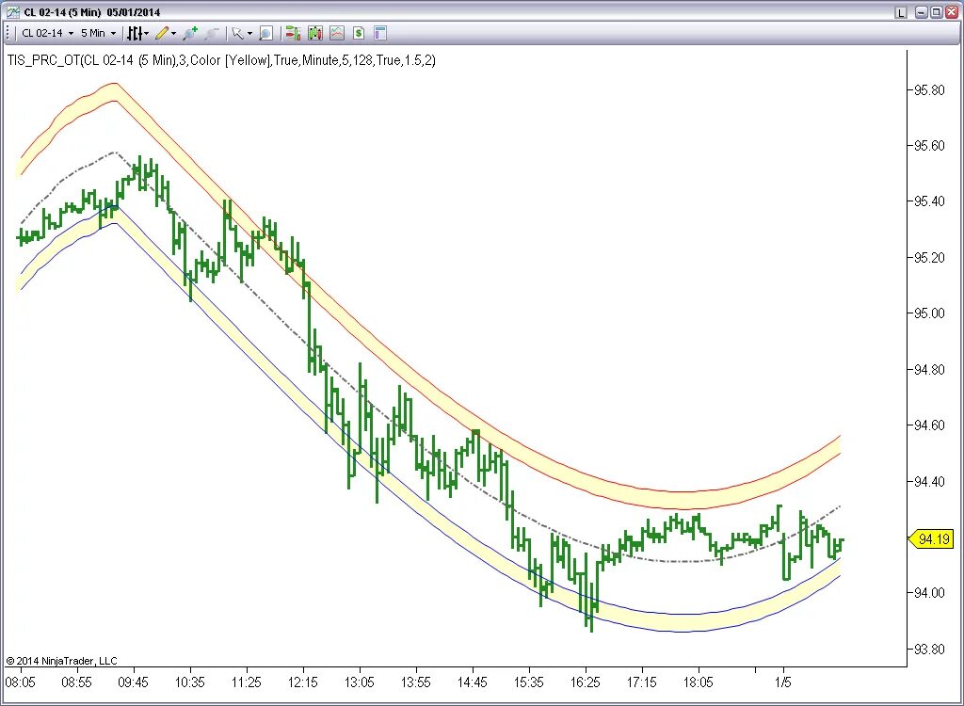Click the 95.60 price axis label
The width and height of the screenshot is (964, 706).
928,146
